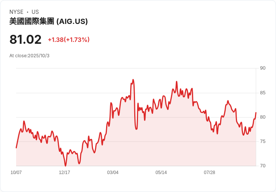
Task: Click the 85 price axis label
Action: click(x=262, y=93)
